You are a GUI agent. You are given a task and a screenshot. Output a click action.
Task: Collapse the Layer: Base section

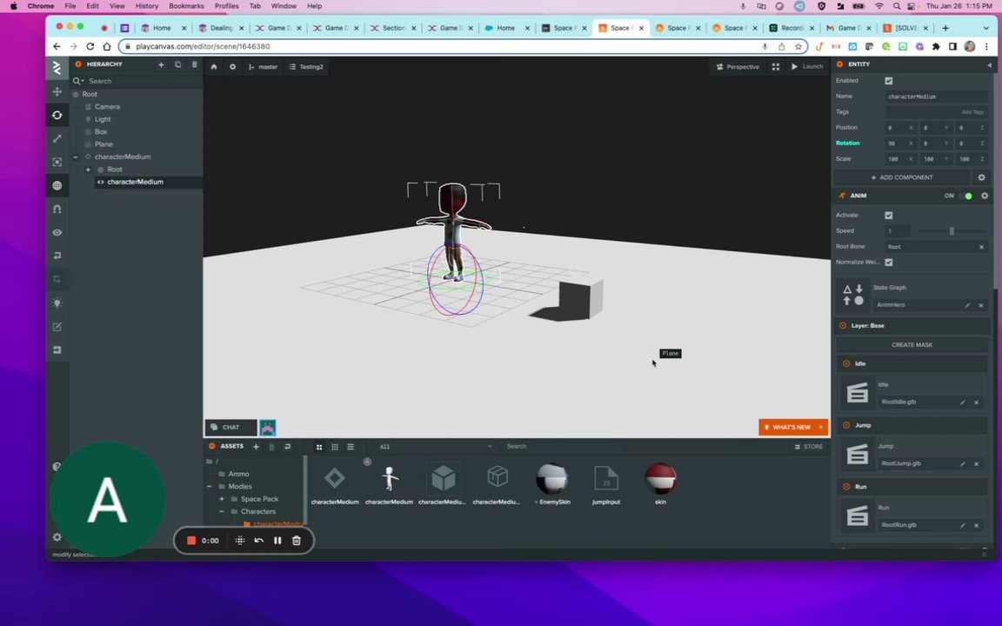(843, 326)
